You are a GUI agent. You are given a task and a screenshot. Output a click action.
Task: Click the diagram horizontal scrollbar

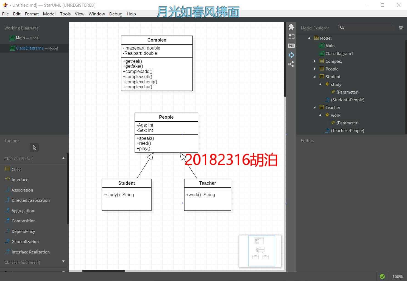104,271
